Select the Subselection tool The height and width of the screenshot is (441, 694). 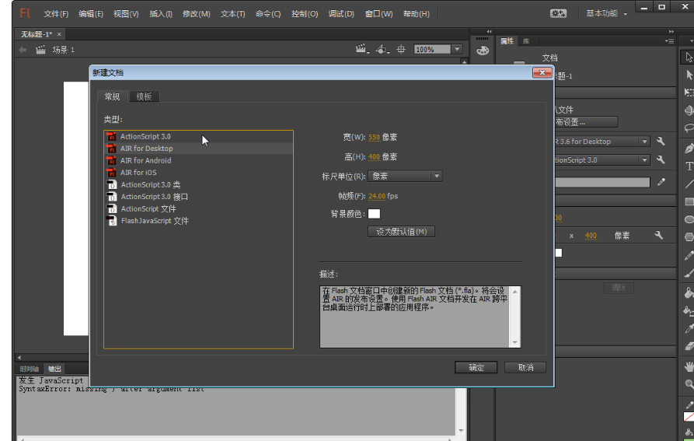689,75
